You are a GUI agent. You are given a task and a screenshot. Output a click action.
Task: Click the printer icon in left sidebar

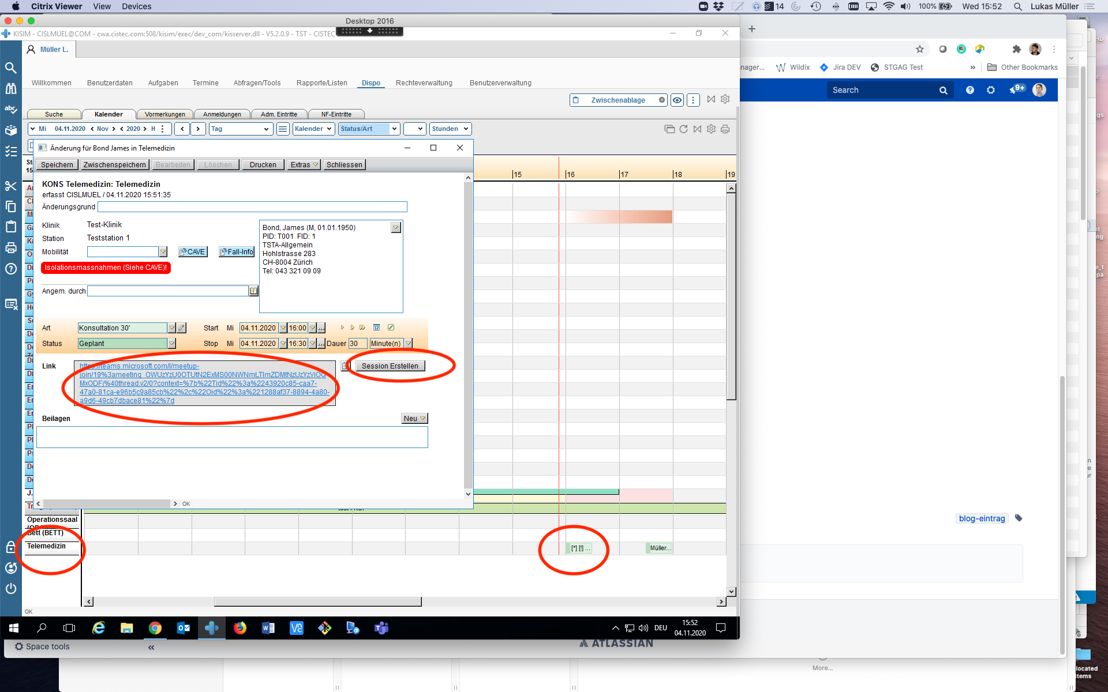[x=11, y=248]
